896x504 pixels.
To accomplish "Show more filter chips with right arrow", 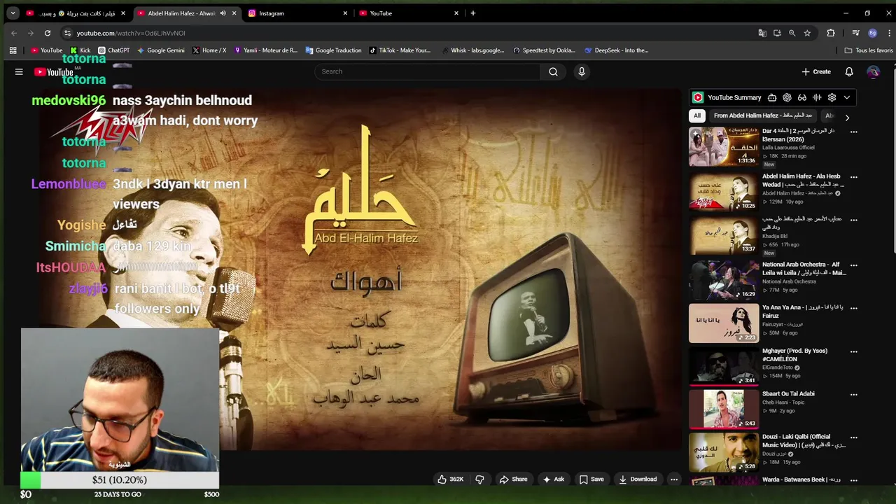I will 847,118.
